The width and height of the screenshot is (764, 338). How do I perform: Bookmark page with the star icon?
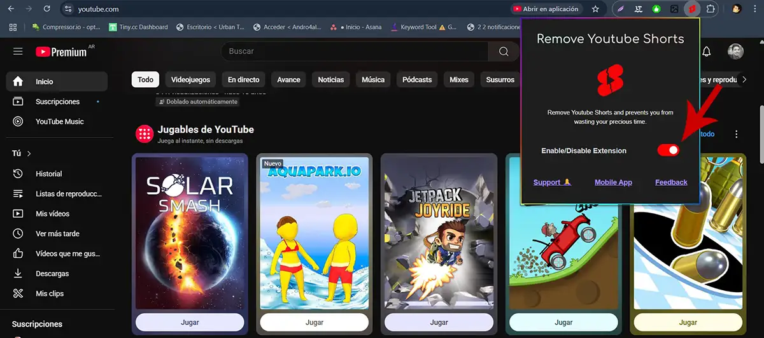click(595, 9)
